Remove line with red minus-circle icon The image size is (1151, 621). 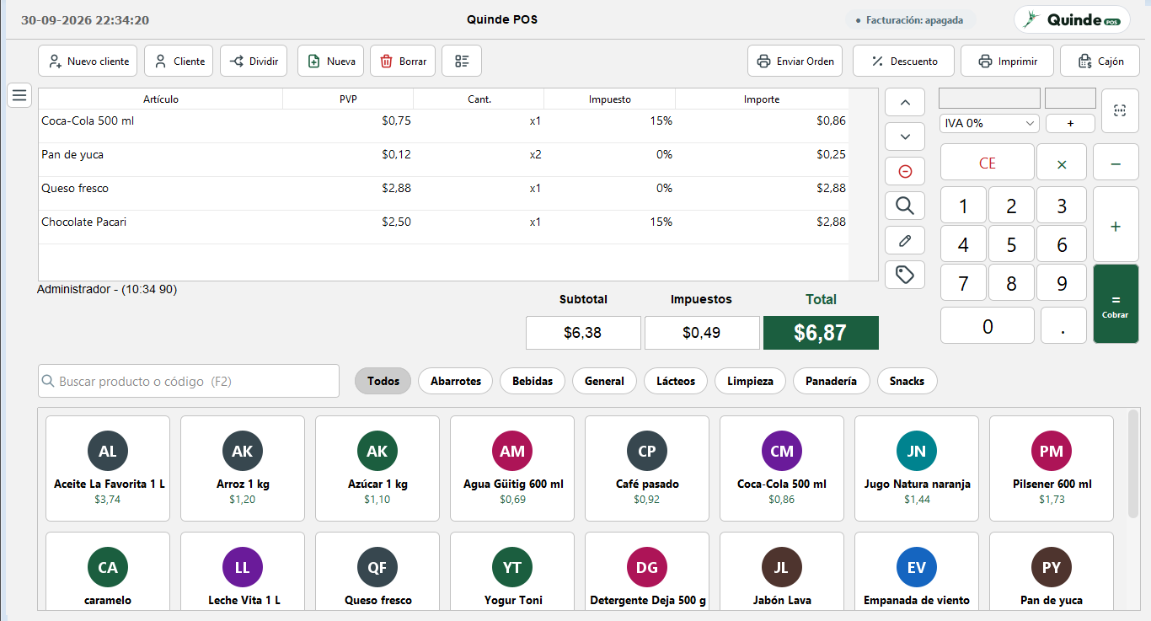tap(905, 171)
